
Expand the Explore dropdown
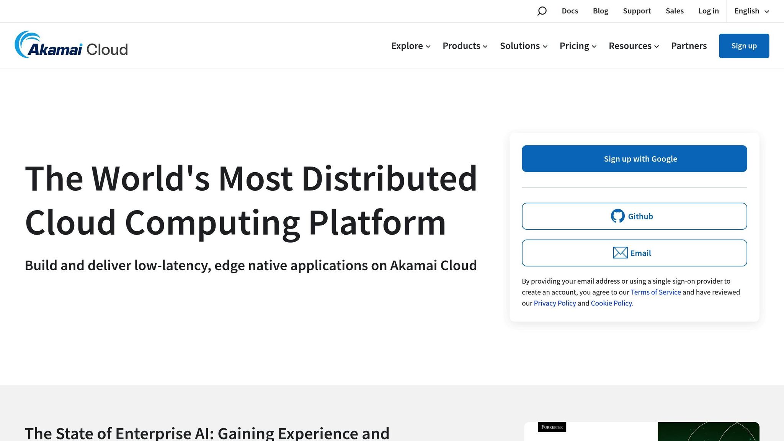tap(410, 46)
